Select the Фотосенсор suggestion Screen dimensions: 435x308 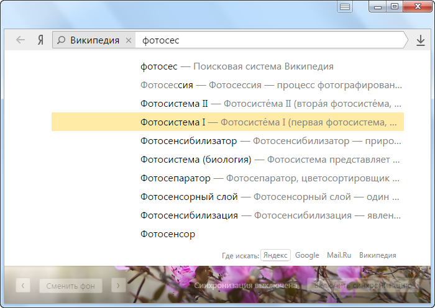tap(227, 233)
